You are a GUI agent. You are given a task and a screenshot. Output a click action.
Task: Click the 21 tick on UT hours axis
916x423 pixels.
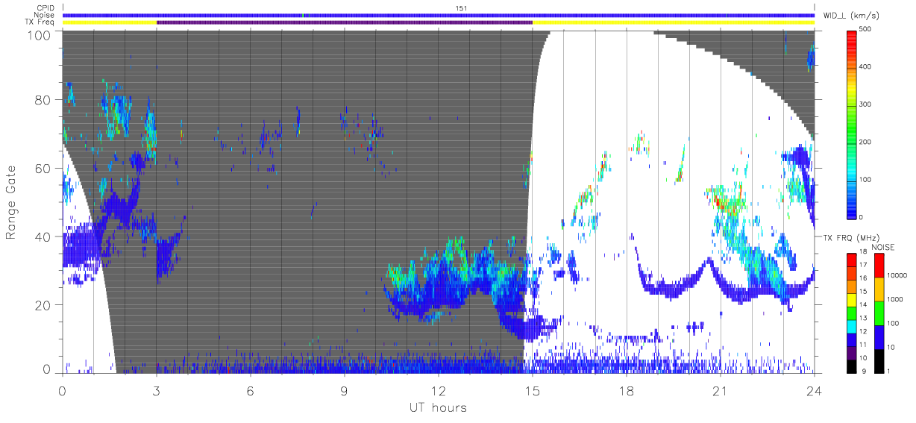[721, 391]
